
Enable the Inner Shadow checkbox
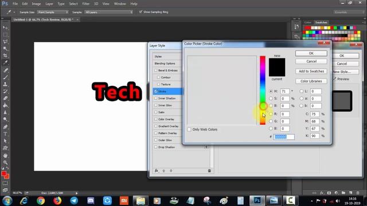point(155,98)
